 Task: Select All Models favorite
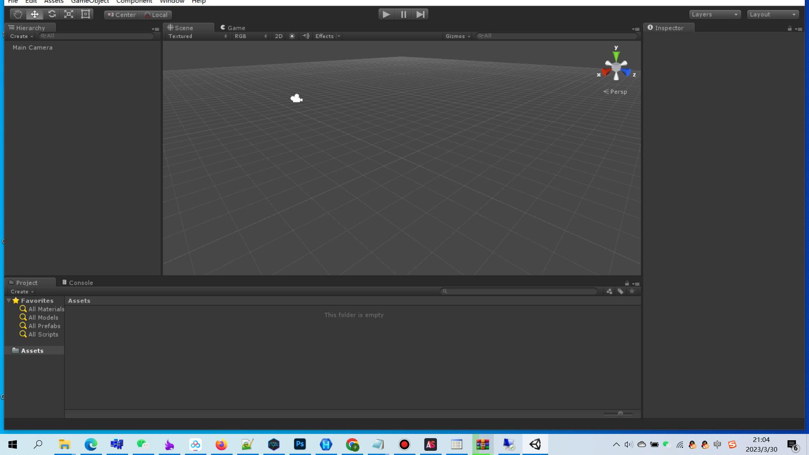[39, 318]
